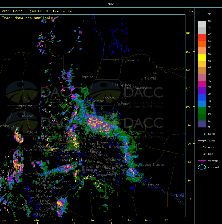The width and height of the screenshot is (222, 224).
Task: Click the 'dBZ' title at the top
Action: point(111,4)
